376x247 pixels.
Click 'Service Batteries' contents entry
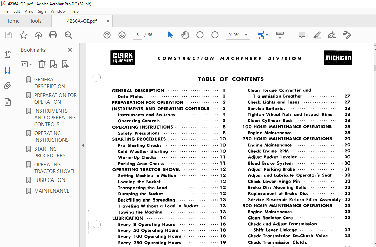(x=266, y=108)
